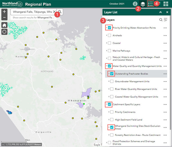Open options menu for Outstanding Freshwater Bodies
The height and width of the screenshot is (147, 172).
(x=165, y=74)
